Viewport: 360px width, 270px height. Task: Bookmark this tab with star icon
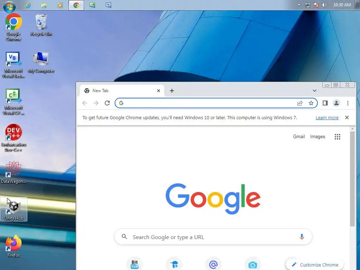click(311, 103)
